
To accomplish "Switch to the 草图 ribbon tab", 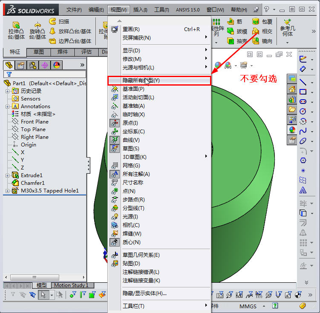I will point(39,52).
